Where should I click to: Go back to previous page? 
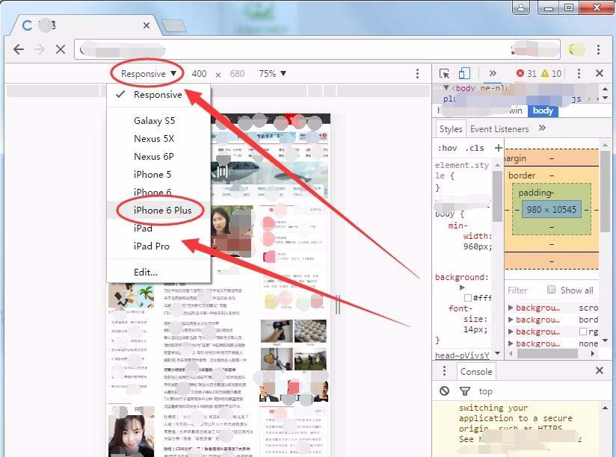tap(19, 49)
